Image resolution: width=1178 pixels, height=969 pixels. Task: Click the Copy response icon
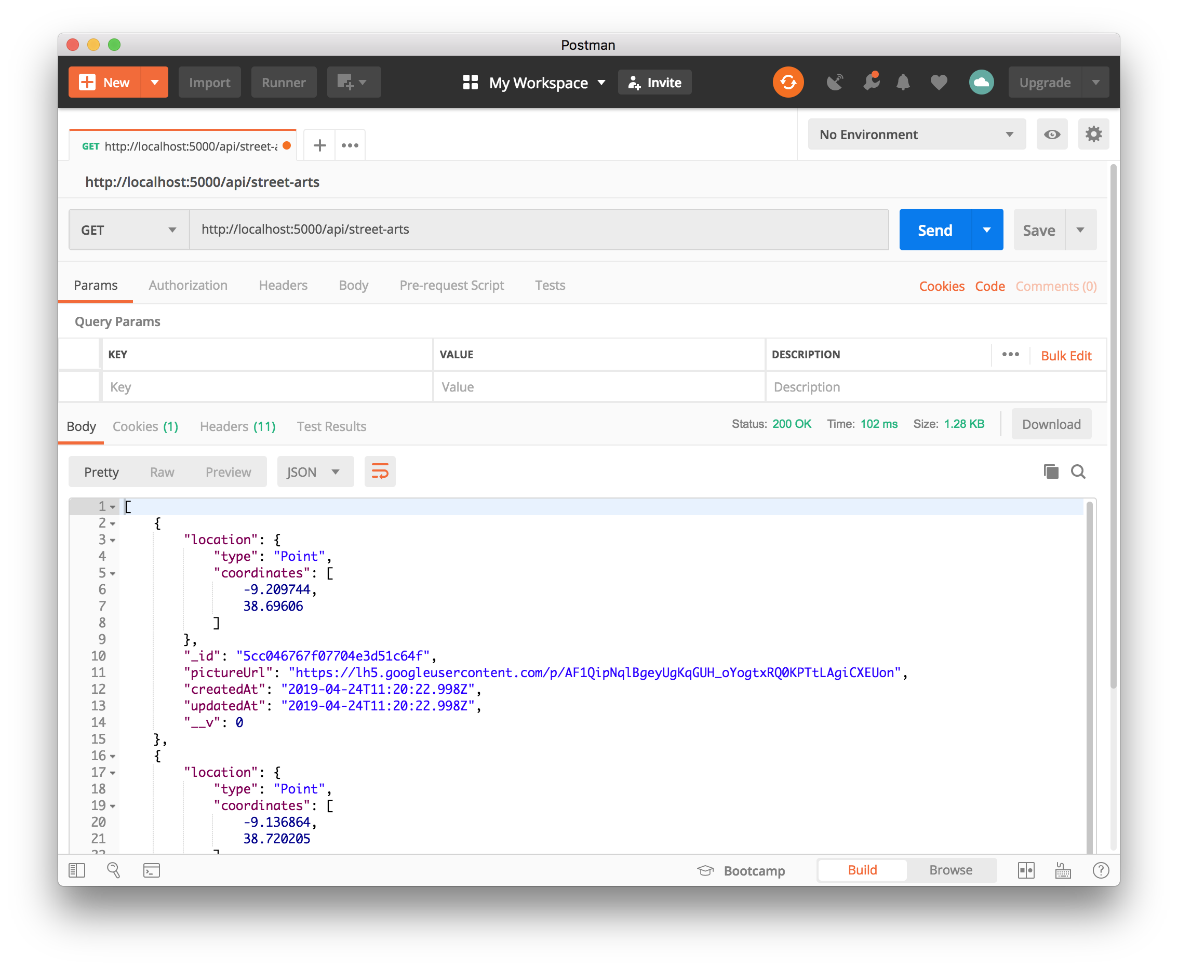[1051, 472]
